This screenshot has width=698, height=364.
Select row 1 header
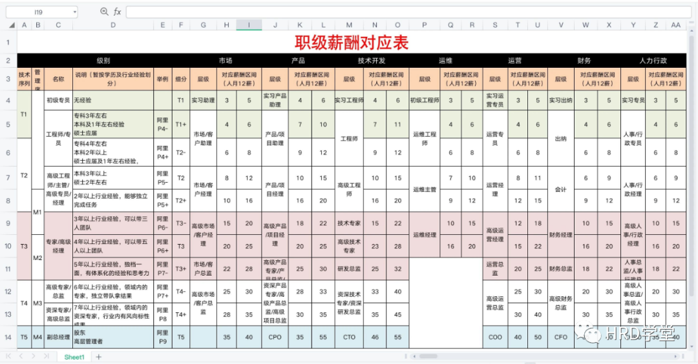click(x=8, y=42)
